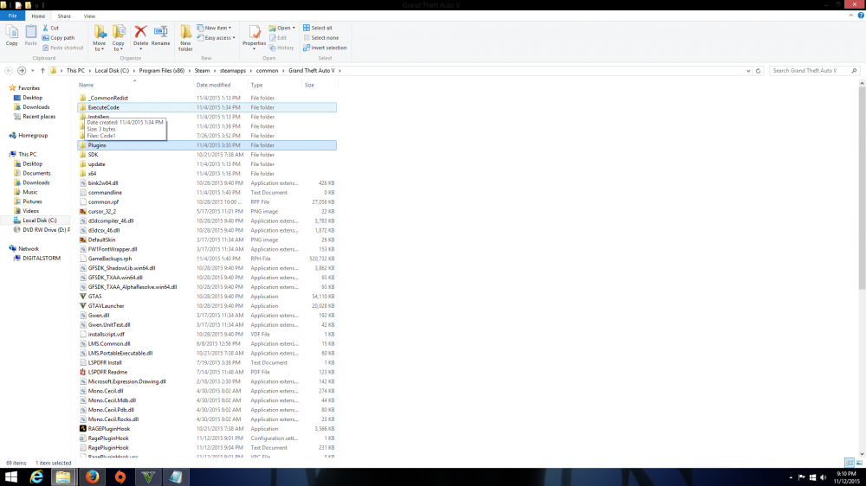Viewport: 866px width, 486px height.
Task: Select the x64 folder
Action: (92, 173)
